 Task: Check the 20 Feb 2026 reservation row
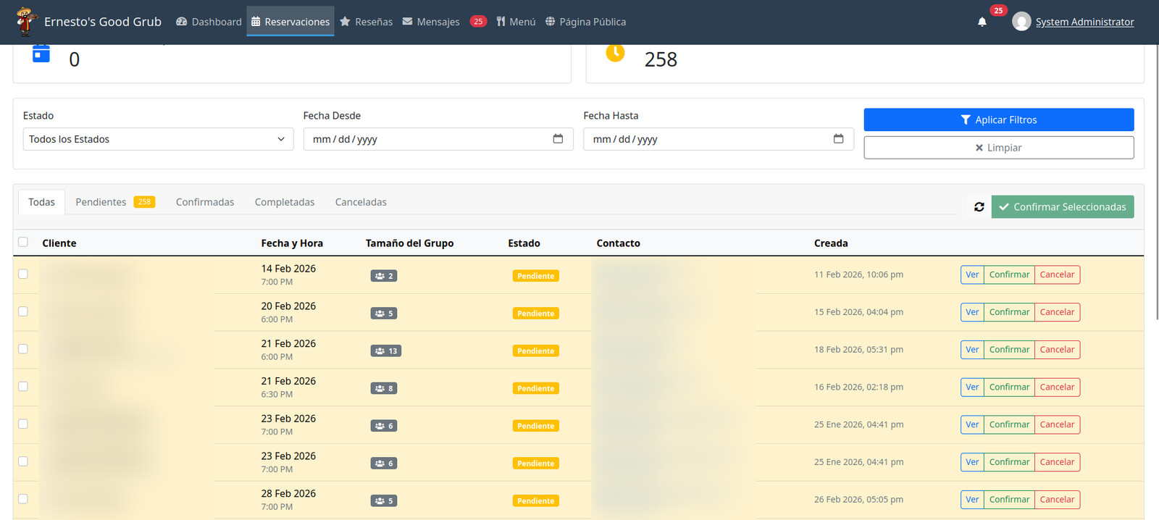(23, 311)
